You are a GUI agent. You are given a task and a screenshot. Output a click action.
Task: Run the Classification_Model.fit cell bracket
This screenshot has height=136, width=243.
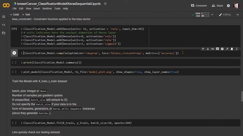coord(14,123)
